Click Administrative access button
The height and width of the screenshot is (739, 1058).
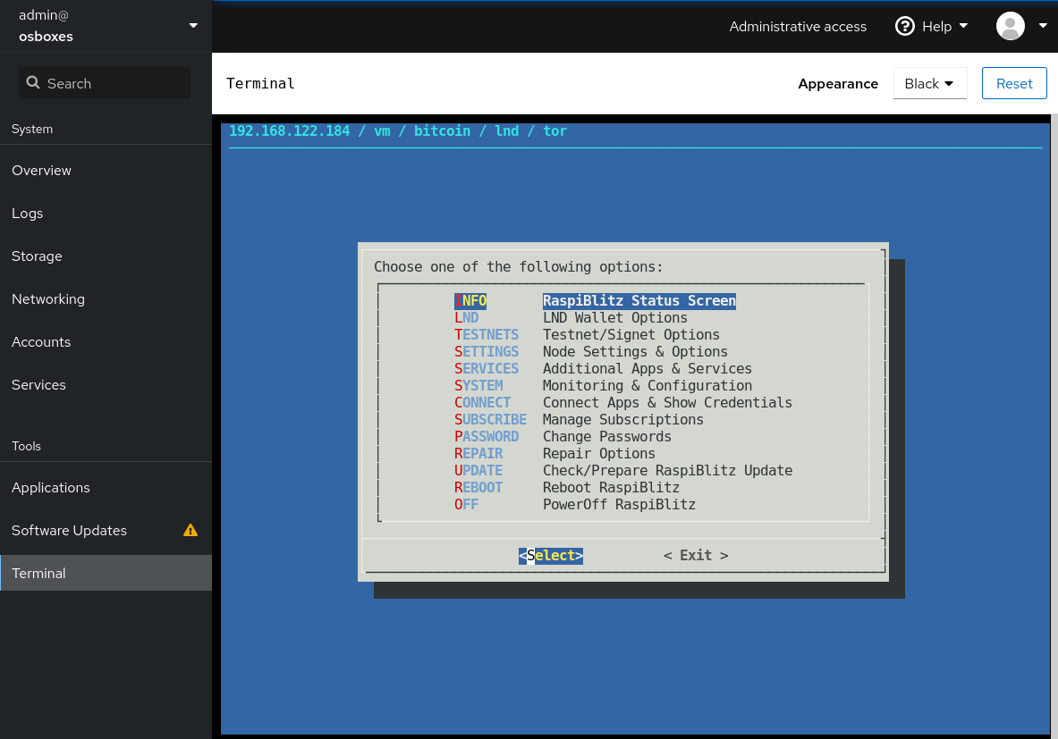[798, 26]
